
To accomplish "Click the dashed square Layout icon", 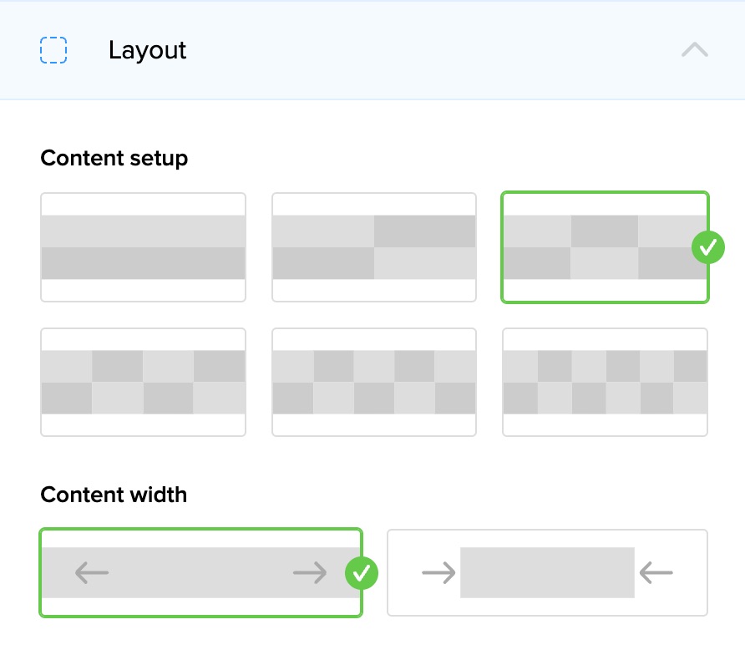I will click(x=53, y=50).
